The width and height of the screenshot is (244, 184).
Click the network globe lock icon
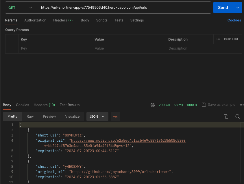tap(153, 105)
